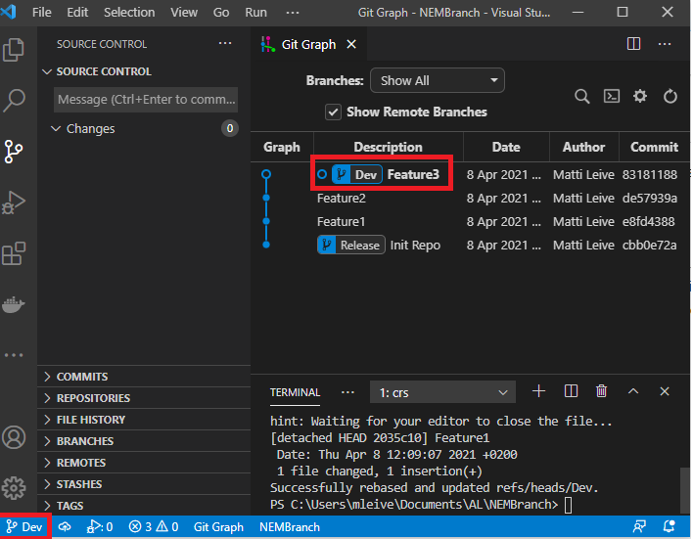This screenshot has width=693, height=539.
Task: Open the Explorer view in activity bar
Action: pyautogui.click(x=14, y=50)
